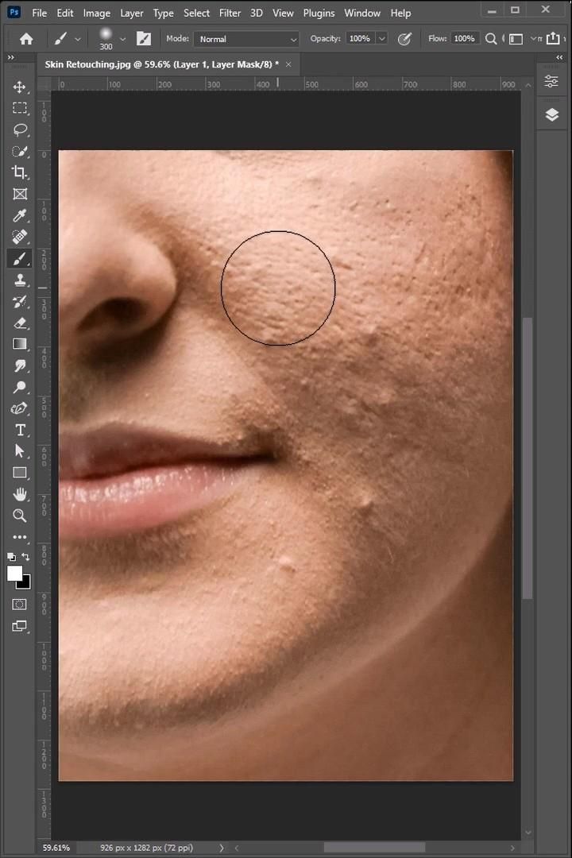
Task: Select the History Brush tool
Action: point(20,302)
